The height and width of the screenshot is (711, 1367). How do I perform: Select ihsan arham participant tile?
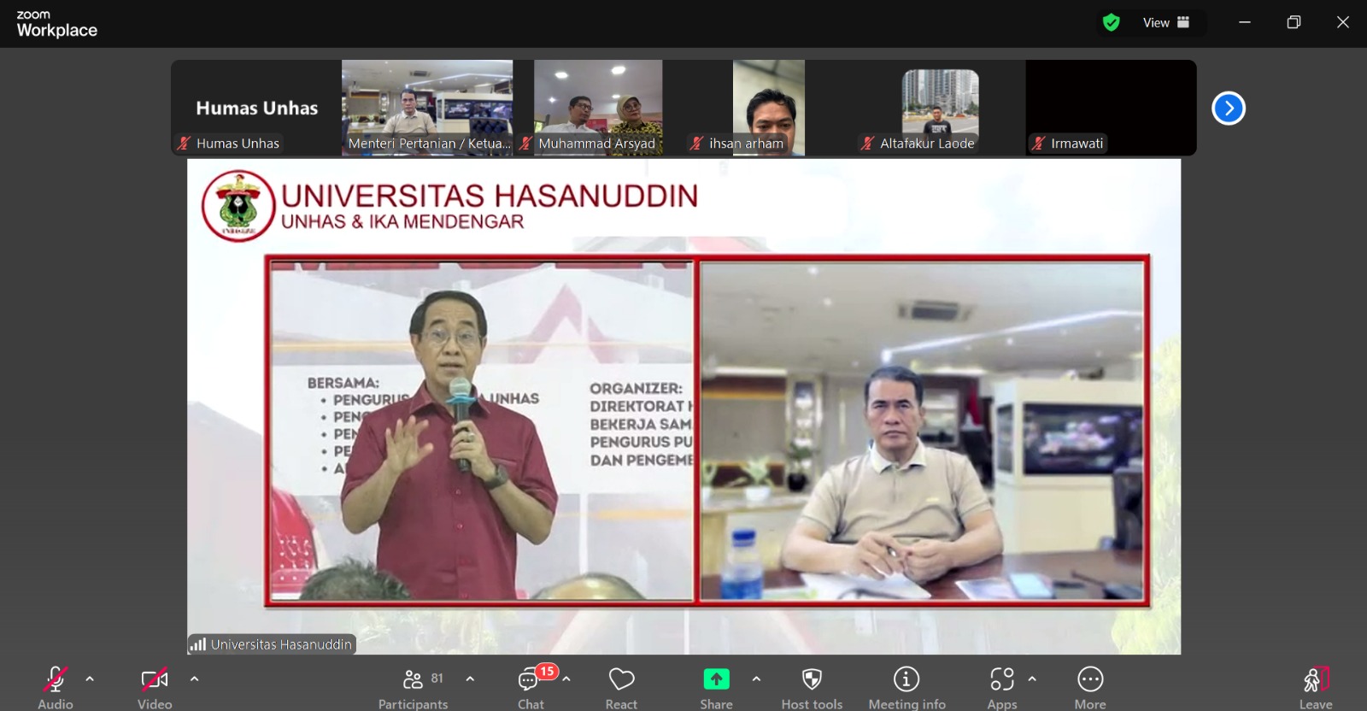coord(769,108)
